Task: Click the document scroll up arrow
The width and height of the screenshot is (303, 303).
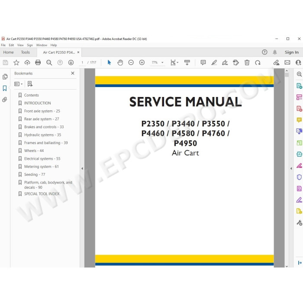Action: pos(287,71)
